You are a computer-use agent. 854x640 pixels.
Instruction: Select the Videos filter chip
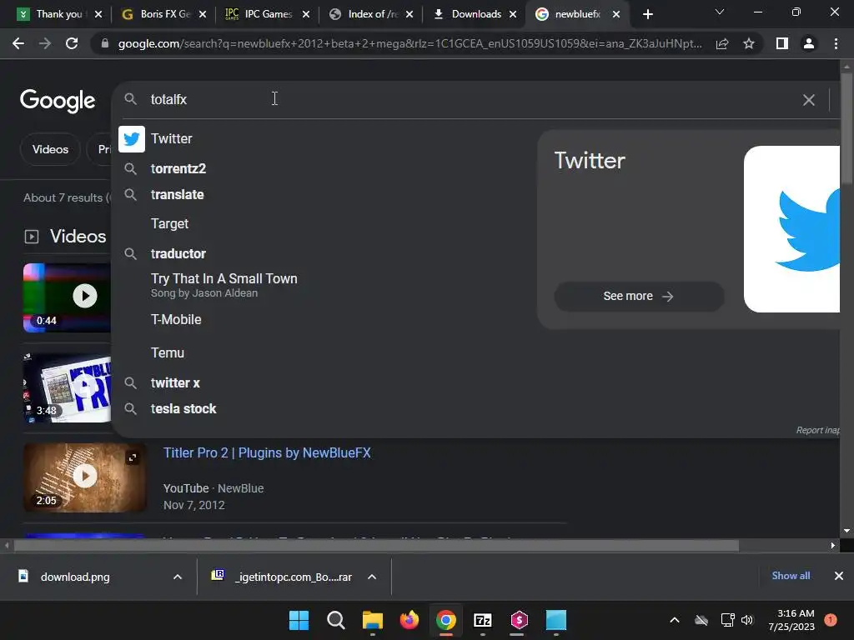(x=50, y=149)
